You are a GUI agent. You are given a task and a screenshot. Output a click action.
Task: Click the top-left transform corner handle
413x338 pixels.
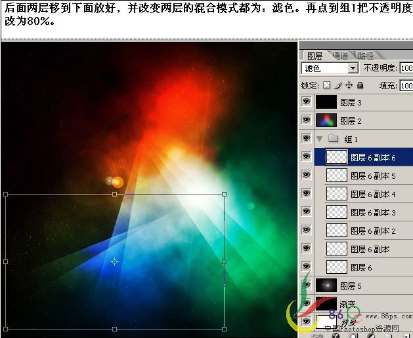pyautogui.click(x=5, y=195)
